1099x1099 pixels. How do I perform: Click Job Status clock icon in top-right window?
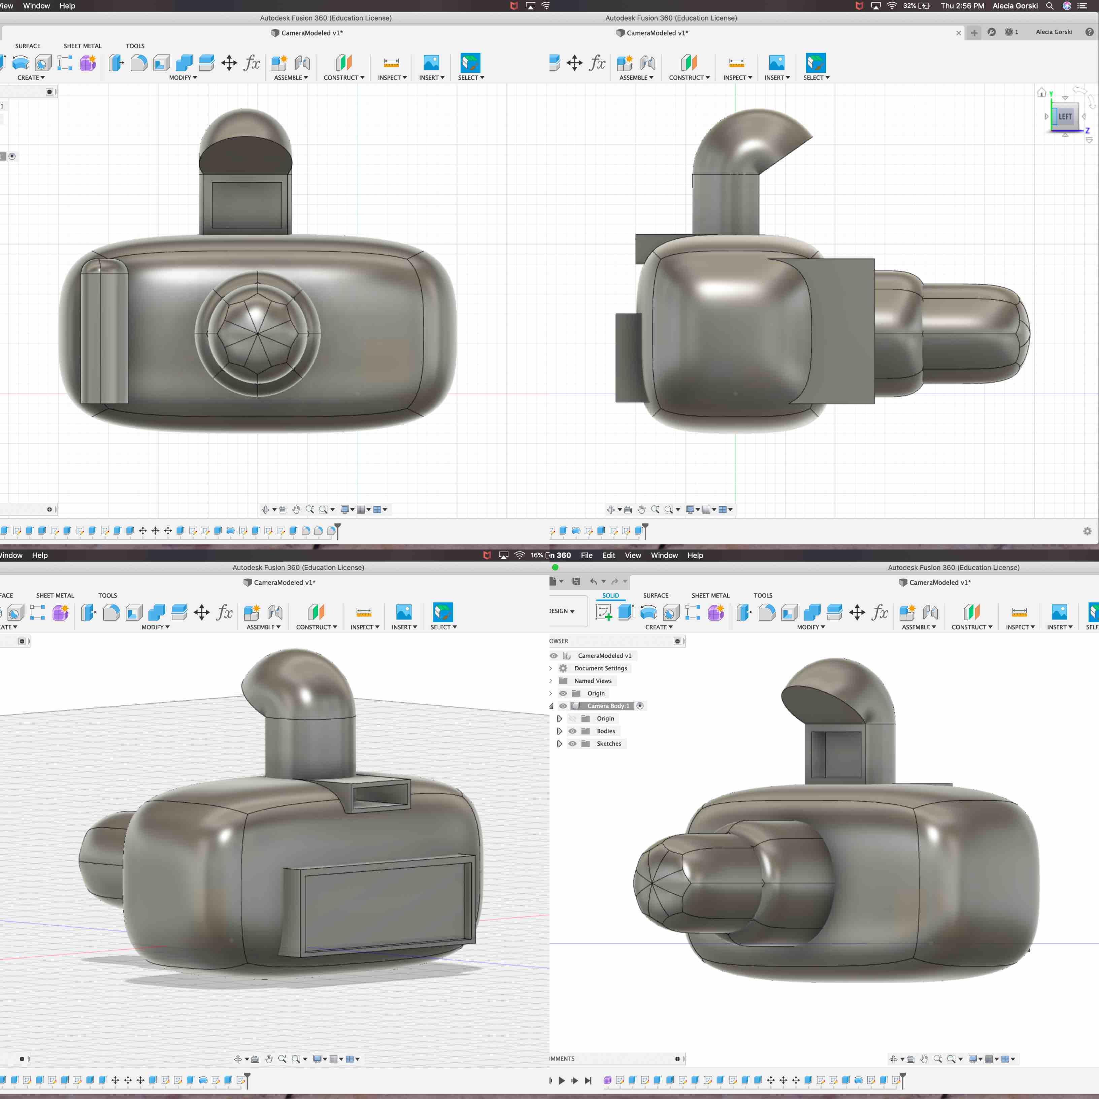pyautogui.click(x=1009, y=32)
